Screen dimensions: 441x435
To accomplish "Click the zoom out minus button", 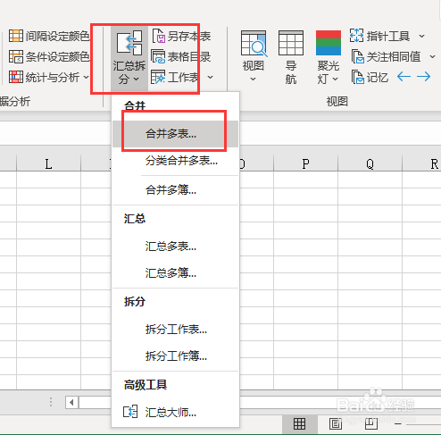I will 398,424.
